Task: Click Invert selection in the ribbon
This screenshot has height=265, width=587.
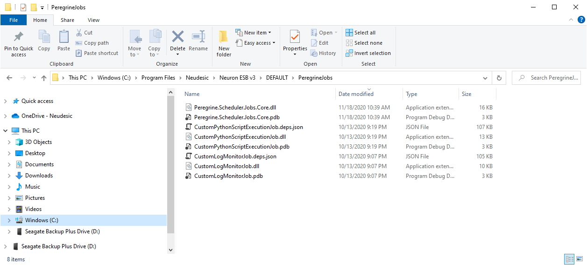Action: click(368, 53)
